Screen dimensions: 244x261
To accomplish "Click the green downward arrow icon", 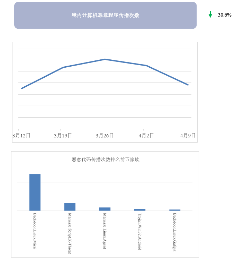I will [210, 14].
